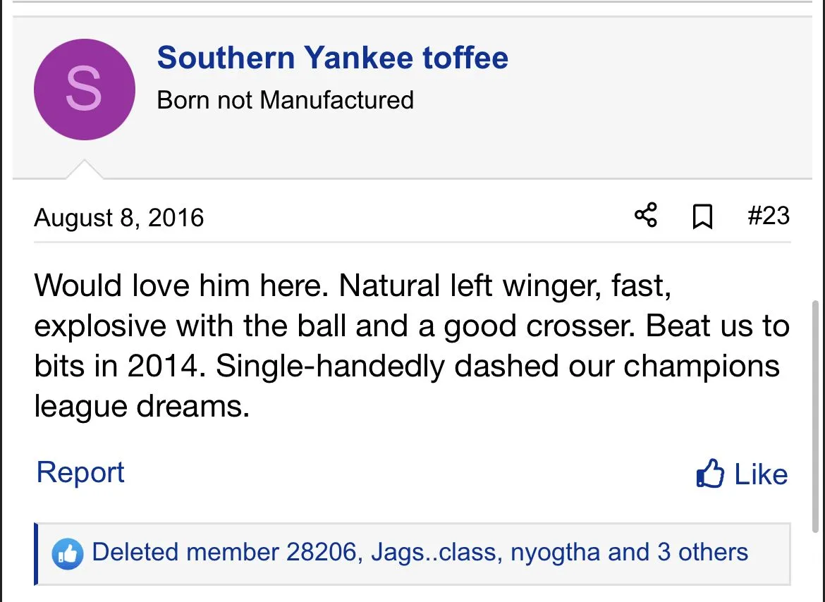Report this post

pos(80,472)
